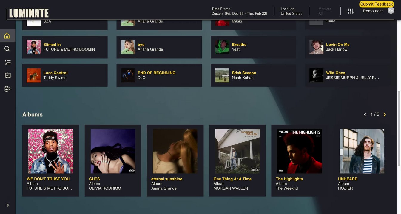Screen dimensions: 401x214
Task: Click Lose Control cover thumbnail
Action: coord(34,75)
